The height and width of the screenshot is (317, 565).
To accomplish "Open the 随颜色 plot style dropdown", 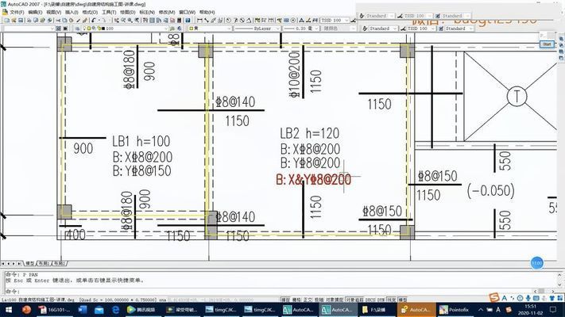I will [x=339, y=29].
